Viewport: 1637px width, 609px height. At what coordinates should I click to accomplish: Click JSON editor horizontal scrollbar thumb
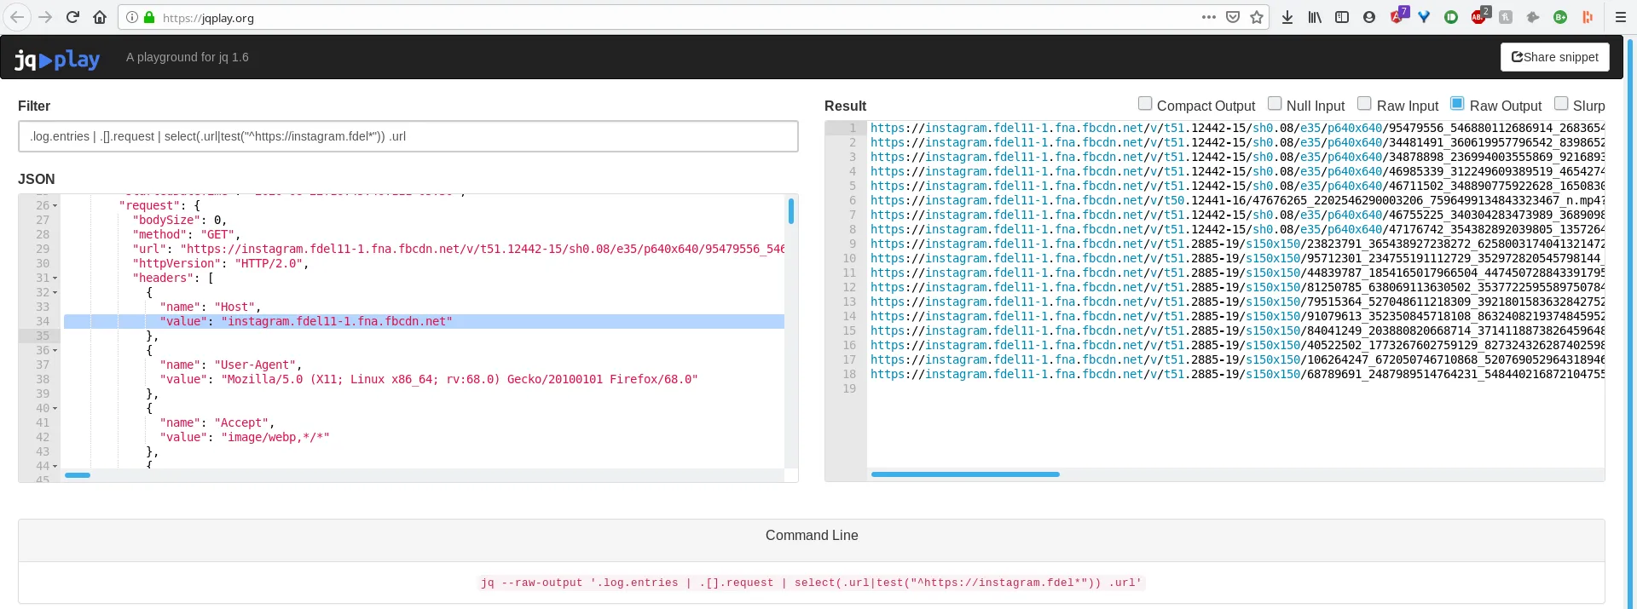pyautogui.click(x=78, y=474)
